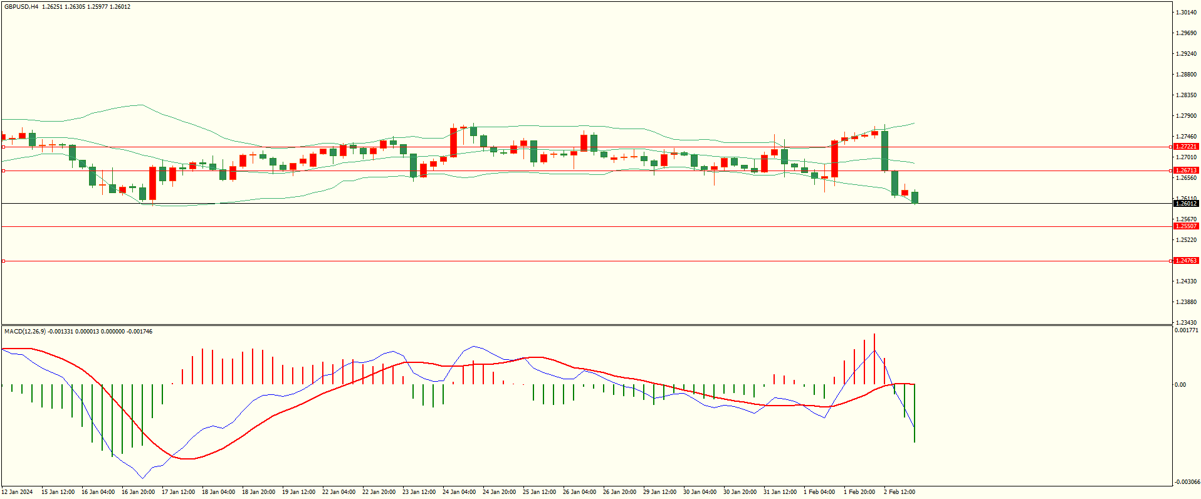Screen dimensions: 1201x499
Task: Select the black 1.26012 current price tag
Action: (x=1186, y=203)
